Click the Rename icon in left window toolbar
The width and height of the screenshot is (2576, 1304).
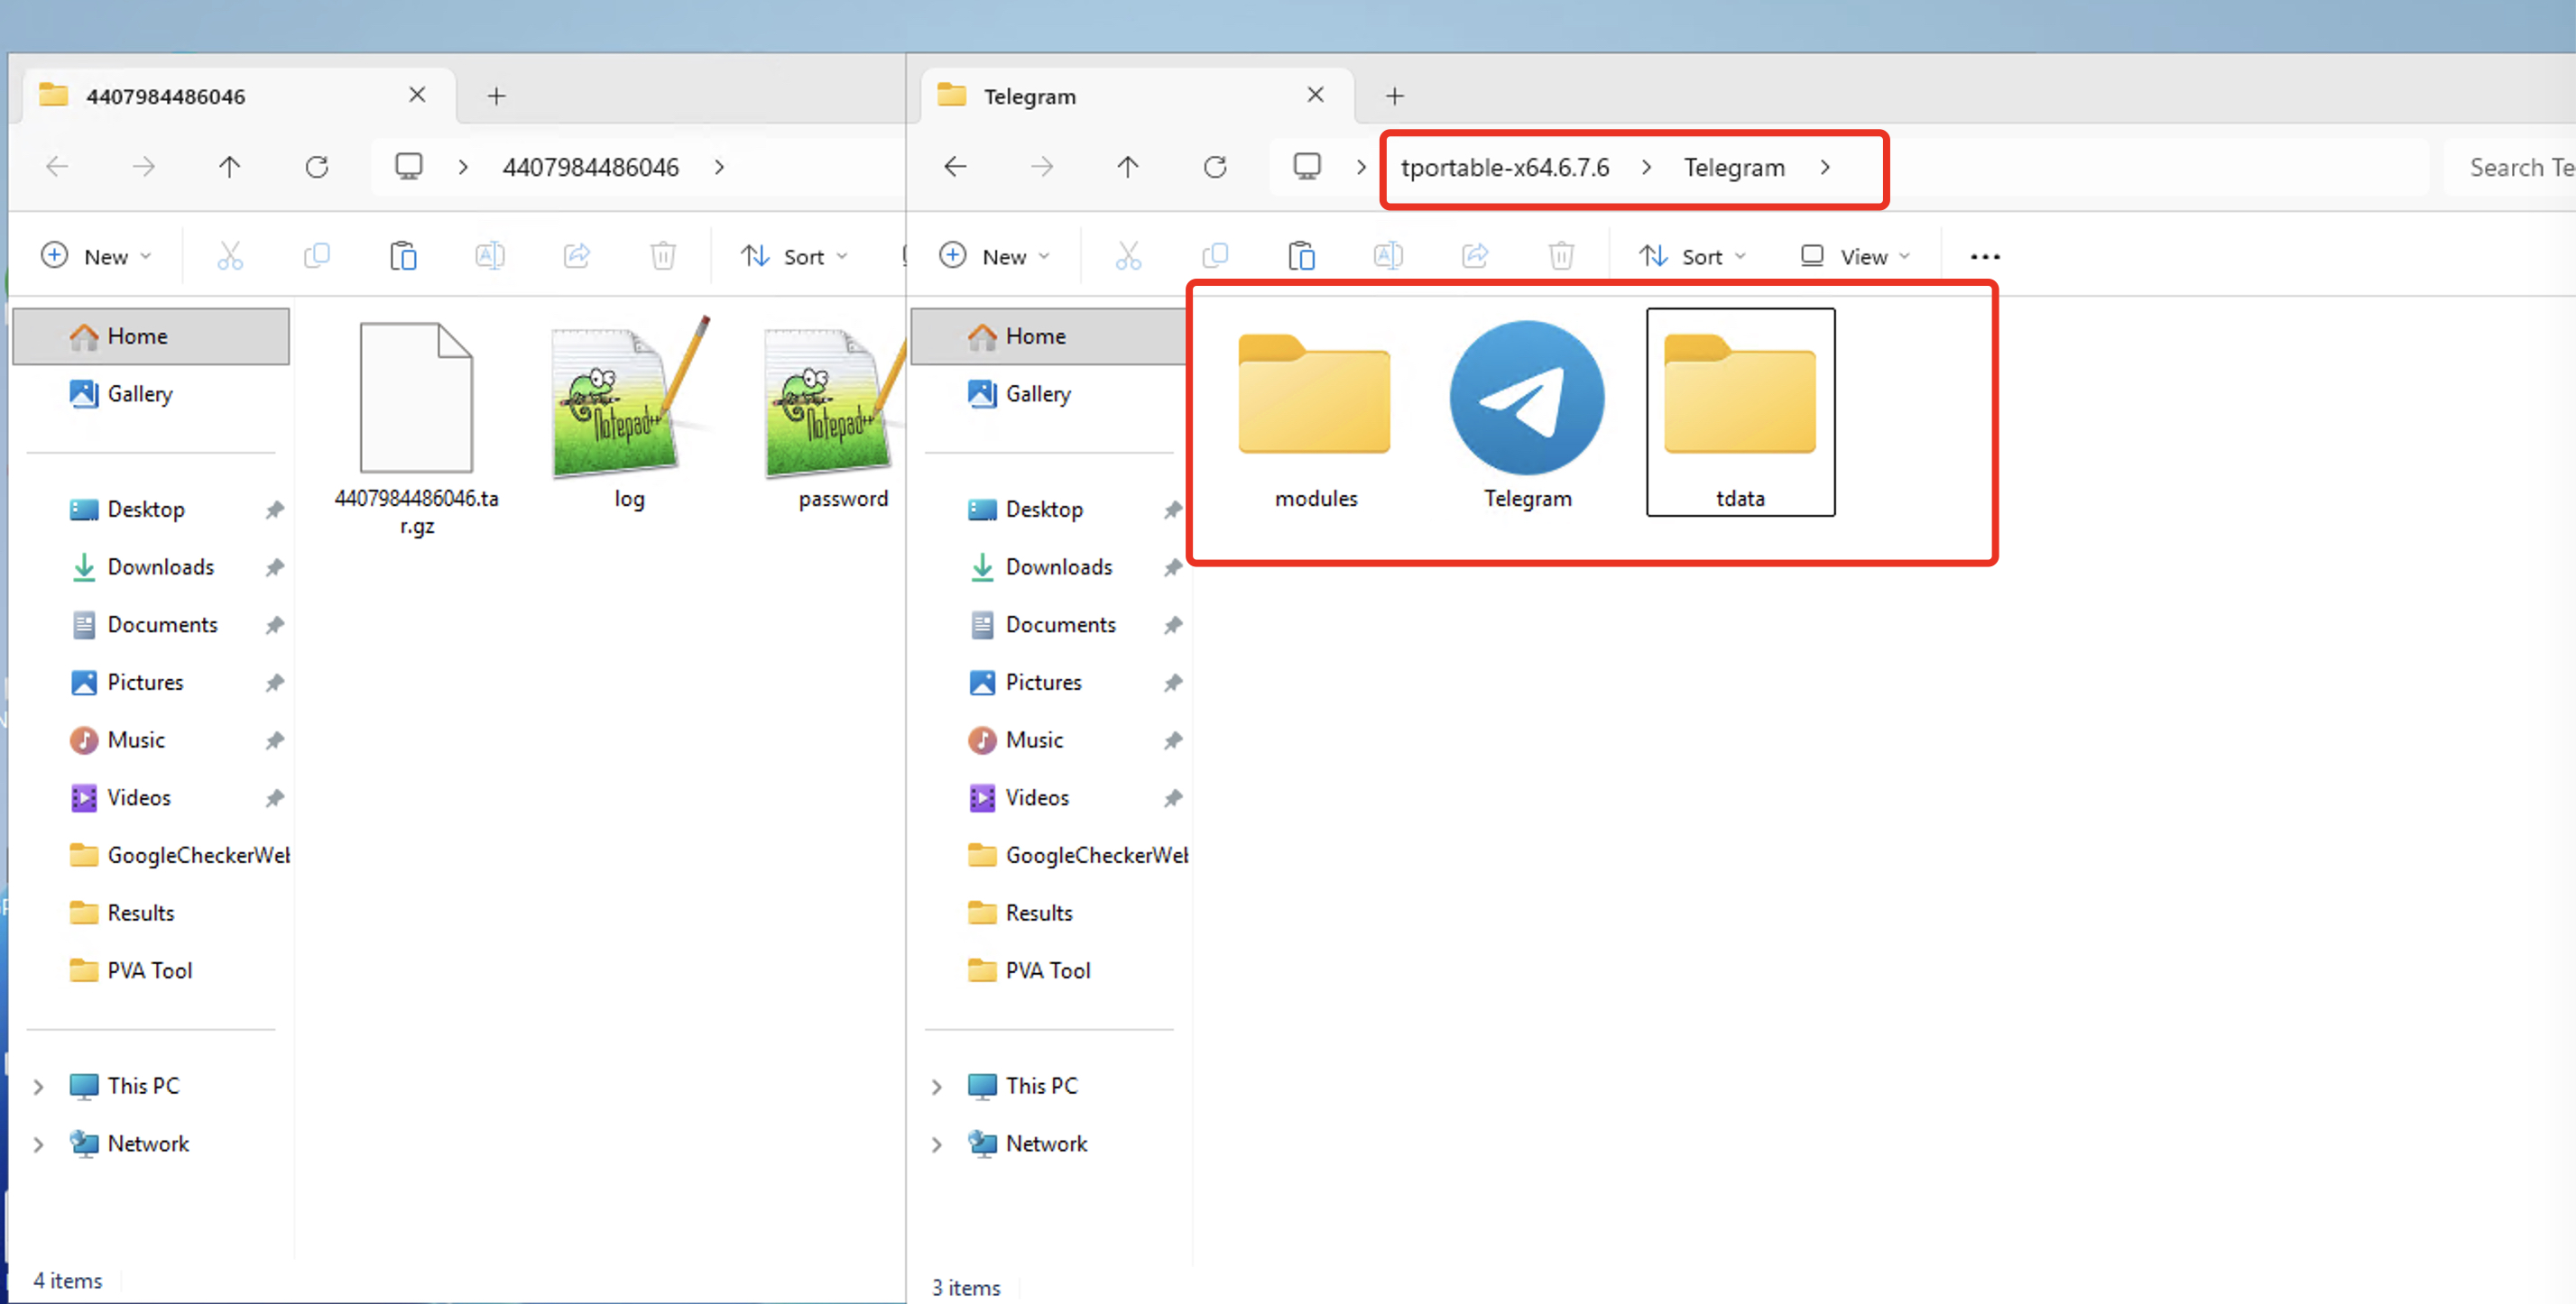(x=490, y=256)
